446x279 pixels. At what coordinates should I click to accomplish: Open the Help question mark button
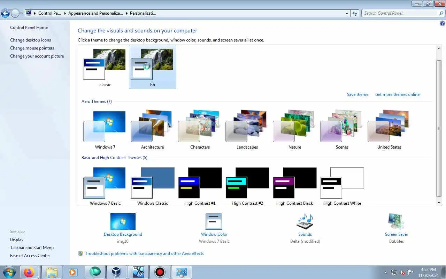(443, 24)
